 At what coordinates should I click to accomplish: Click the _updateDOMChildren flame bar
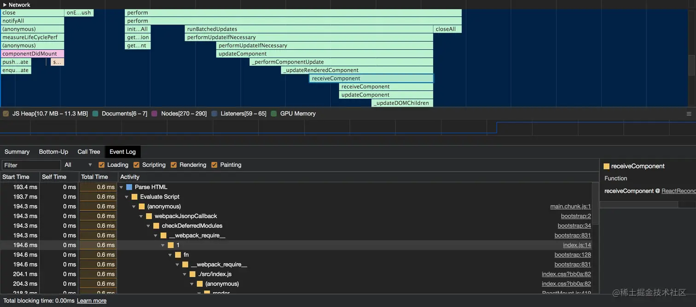point(402,103)
